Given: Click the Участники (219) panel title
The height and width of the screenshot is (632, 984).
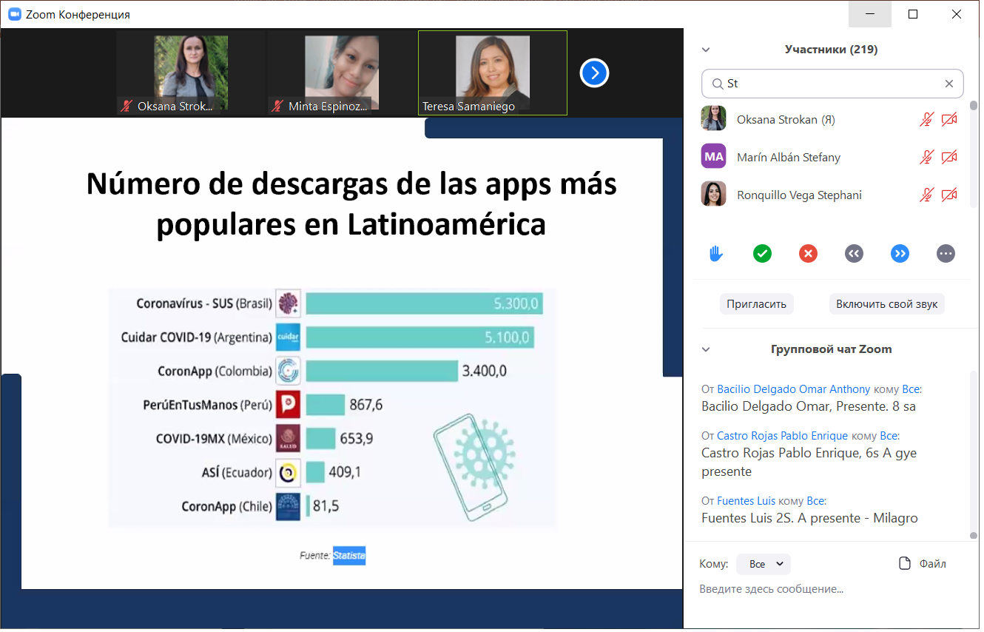Looking at the screenshot, I should [x=831, y=50].
